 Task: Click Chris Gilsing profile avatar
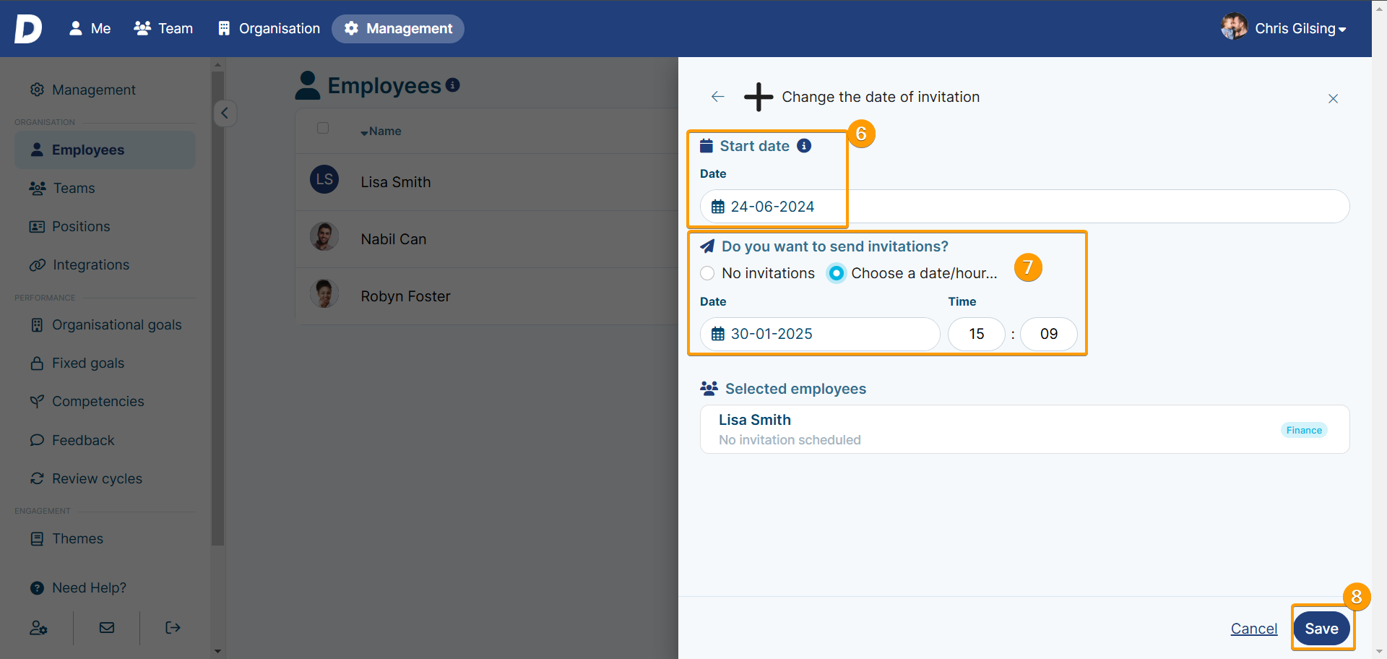click(x=1234, y=27)
